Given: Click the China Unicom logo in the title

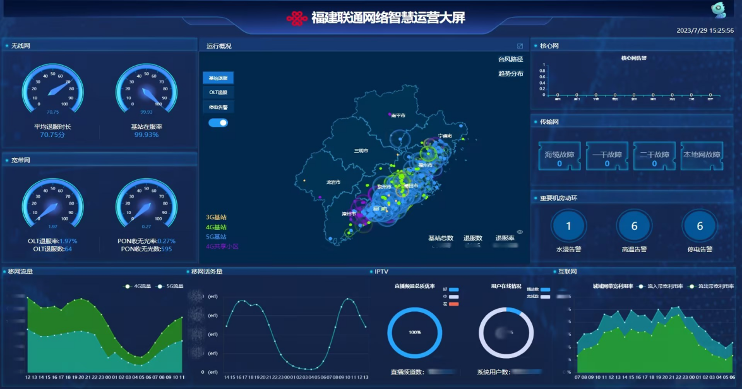Looking at the screenshot, I should (297, 18).
